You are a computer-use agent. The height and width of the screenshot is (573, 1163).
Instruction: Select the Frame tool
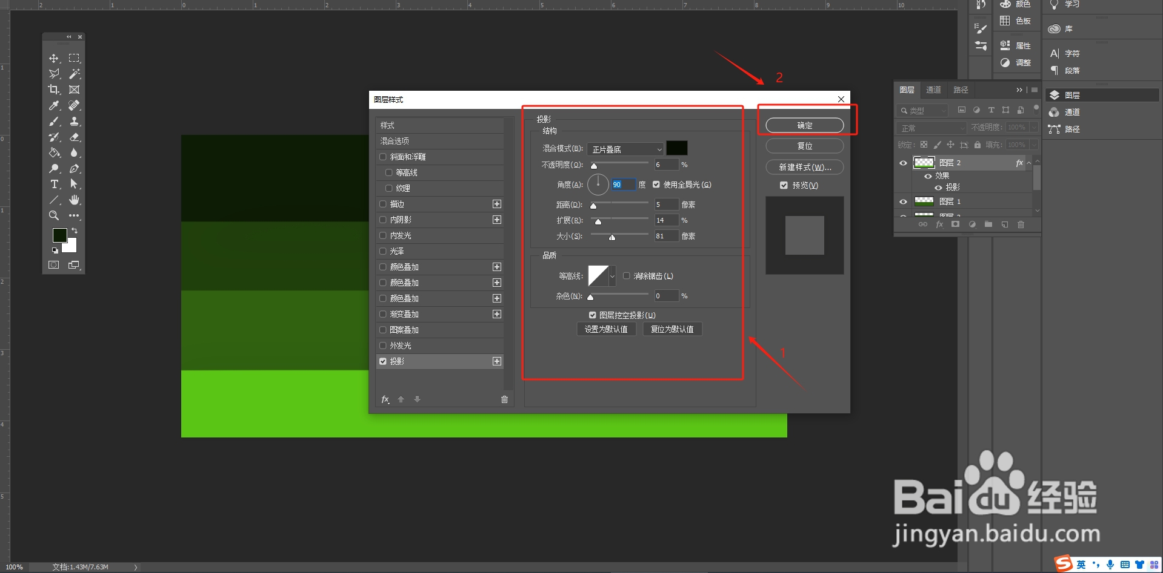(74, 90)
